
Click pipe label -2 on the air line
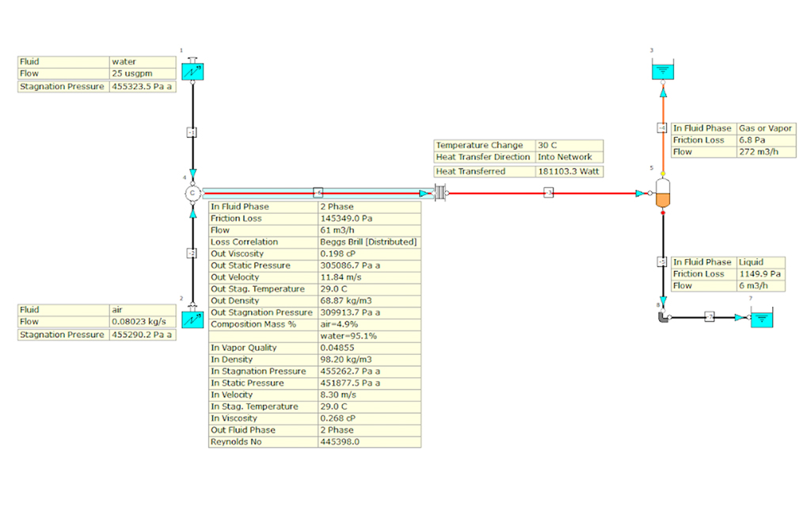point(192,253)
